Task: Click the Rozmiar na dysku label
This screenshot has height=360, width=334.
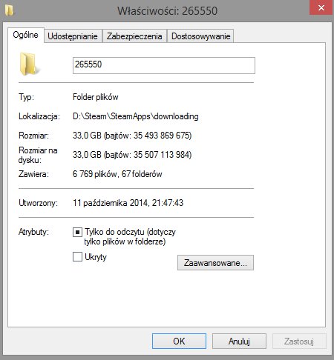Action: pyautogui.click(x=38, y=155)
